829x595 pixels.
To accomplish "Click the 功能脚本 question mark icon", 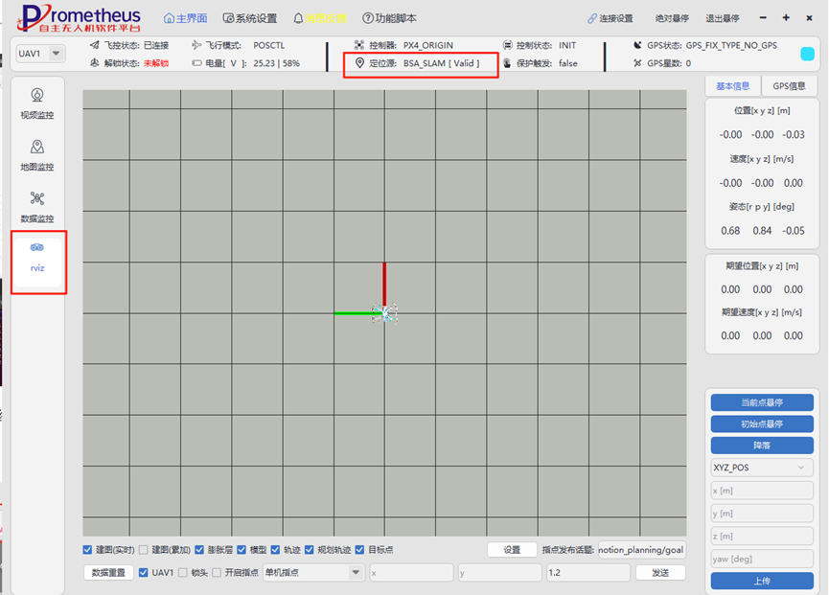I will click(x=367, y=18).
